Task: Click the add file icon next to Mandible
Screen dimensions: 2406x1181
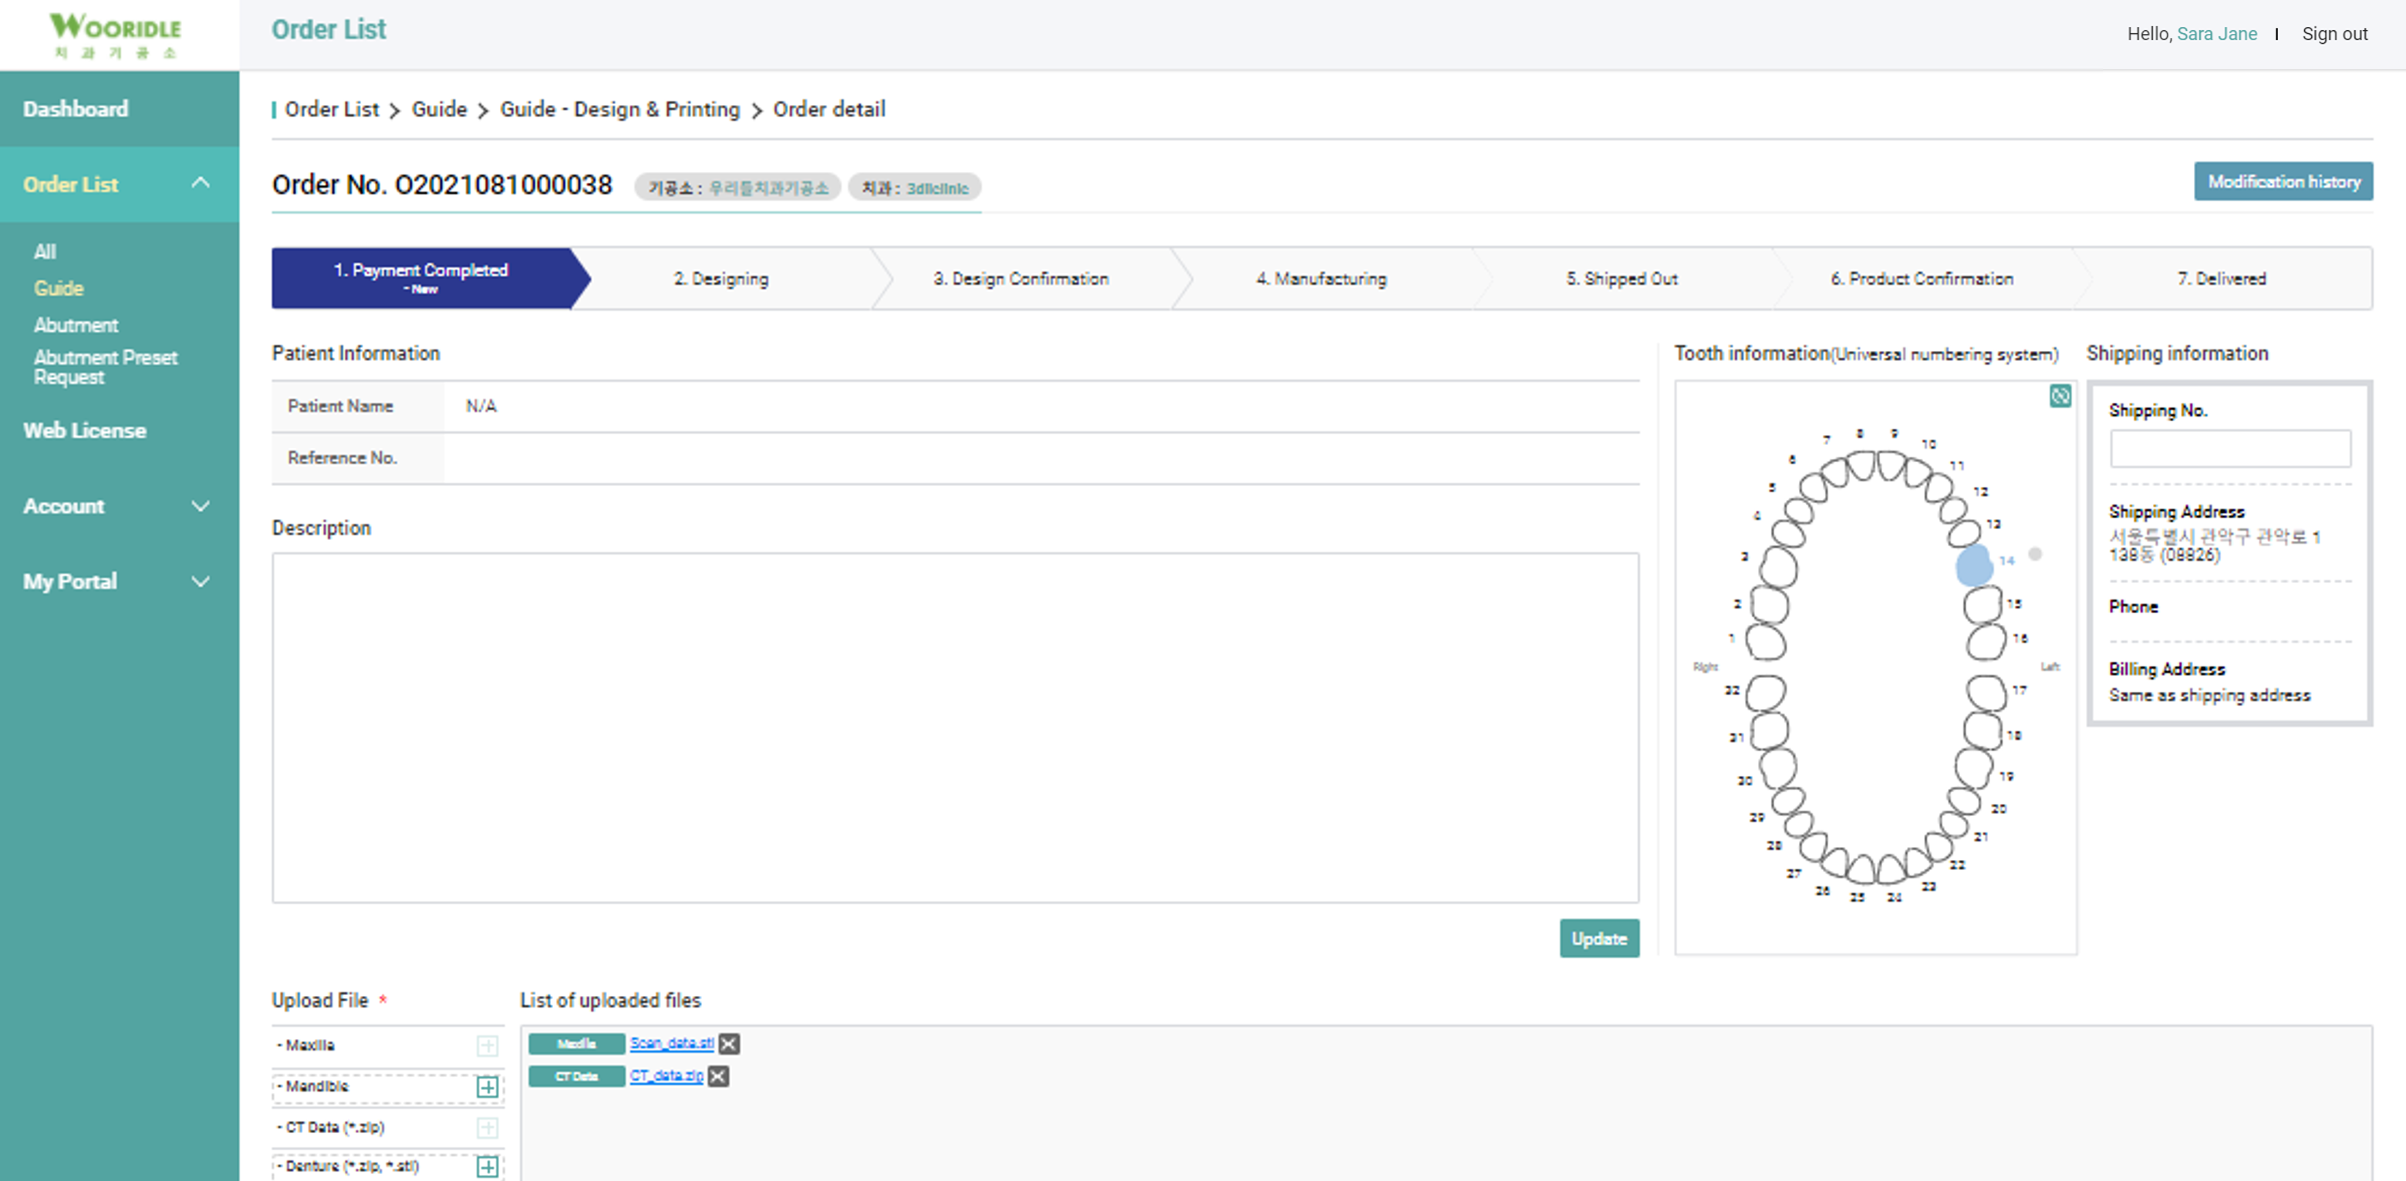Action: [x=488, y=1087]
